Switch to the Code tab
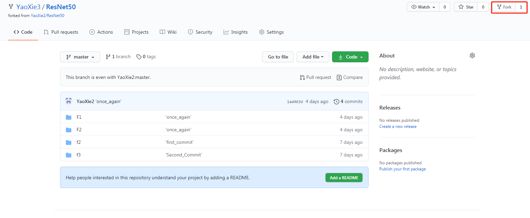Image resolution: width=530 pixels, height=218 pixels. point(23,32)
